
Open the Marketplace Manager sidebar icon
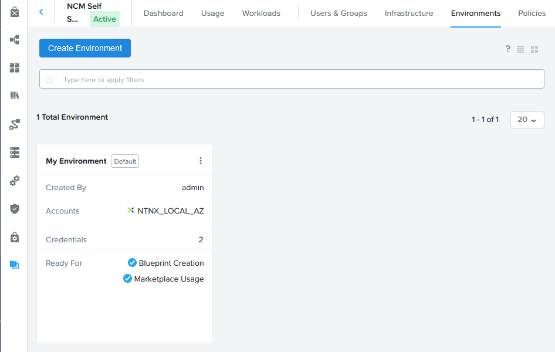pos(14,236)
